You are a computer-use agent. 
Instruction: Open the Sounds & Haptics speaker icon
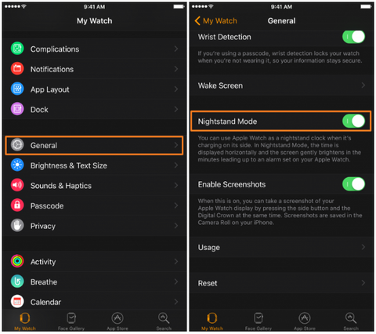17,185
